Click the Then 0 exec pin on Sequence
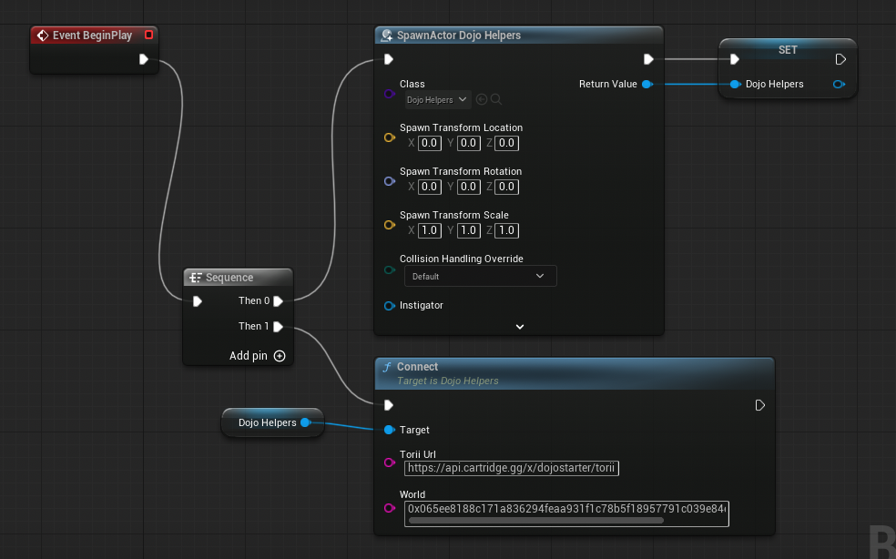This screenshot has width=896, height=559. pos(279,300)
